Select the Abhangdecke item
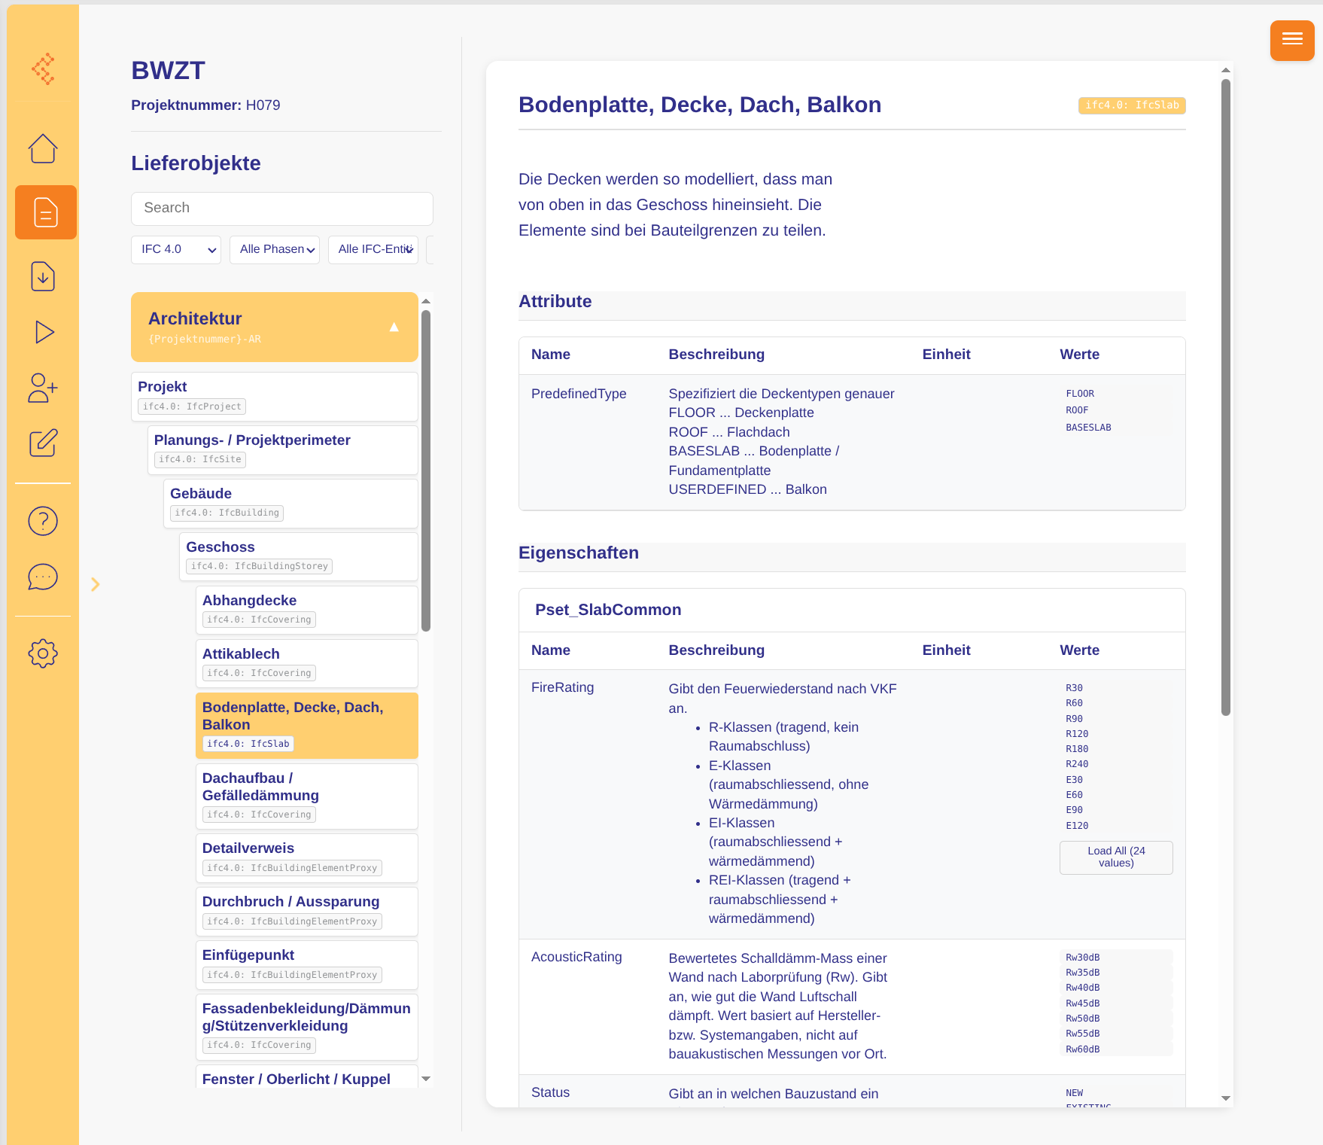Image resolution: width=1323 pixels, height=1145 pixels. [x=307, y=611]
